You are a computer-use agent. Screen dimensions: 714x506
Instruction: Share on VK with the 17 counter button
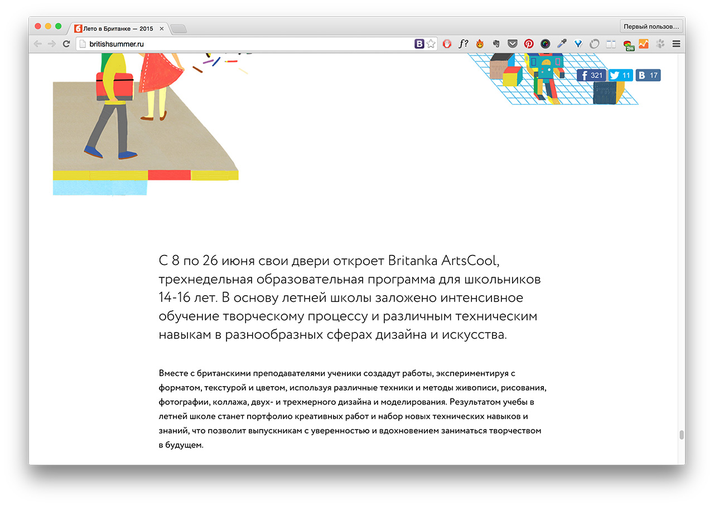(648, 75)
